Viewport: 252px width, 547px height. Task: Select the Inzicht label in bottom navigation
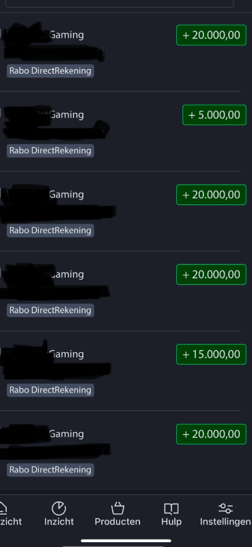point(59,522)
